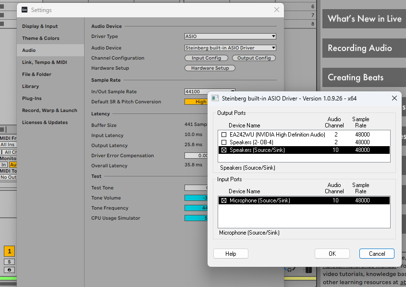Image resolution: width=406 pixels, height=287 pixels.
Task: Click scene number 8 in Live's session view
Action: click(x=313, y=24)
